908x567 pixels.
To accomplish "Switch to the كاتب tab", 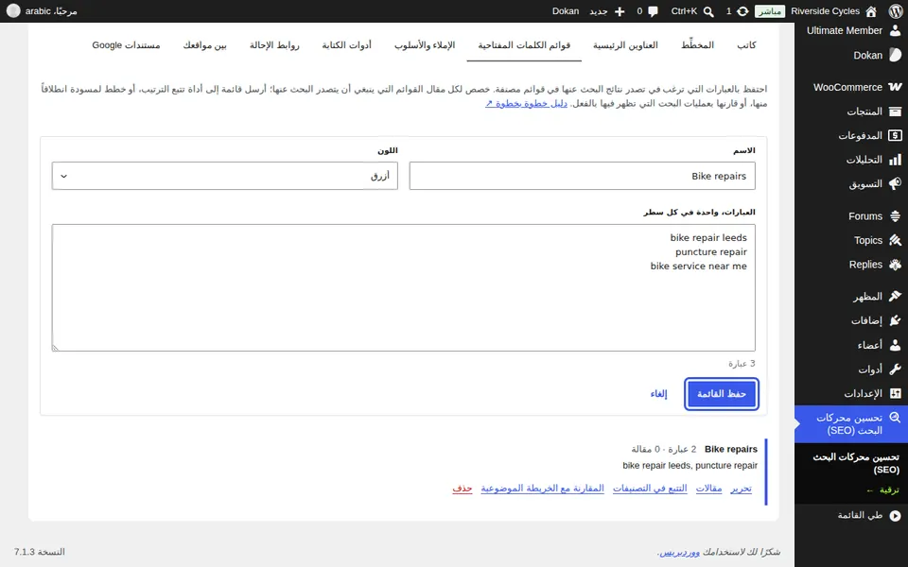I will (x=746, y=45).
